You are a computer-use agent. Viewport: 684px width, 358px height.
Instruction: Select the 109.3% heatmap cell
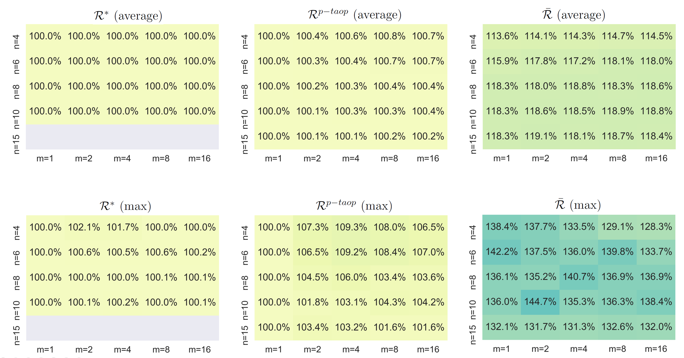[x=351, y=227]
